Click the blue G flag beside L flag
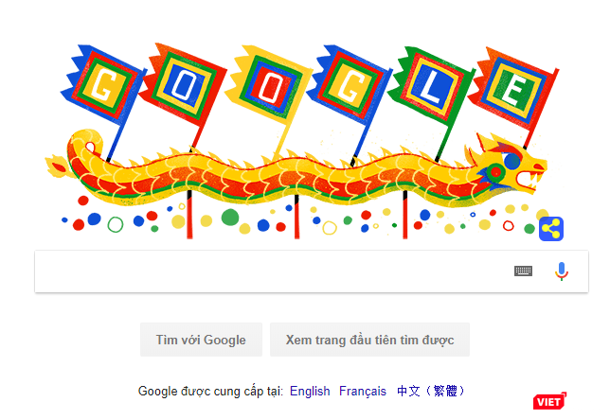Viewport: 610px width, 420px height. click(x=350, y=88)
